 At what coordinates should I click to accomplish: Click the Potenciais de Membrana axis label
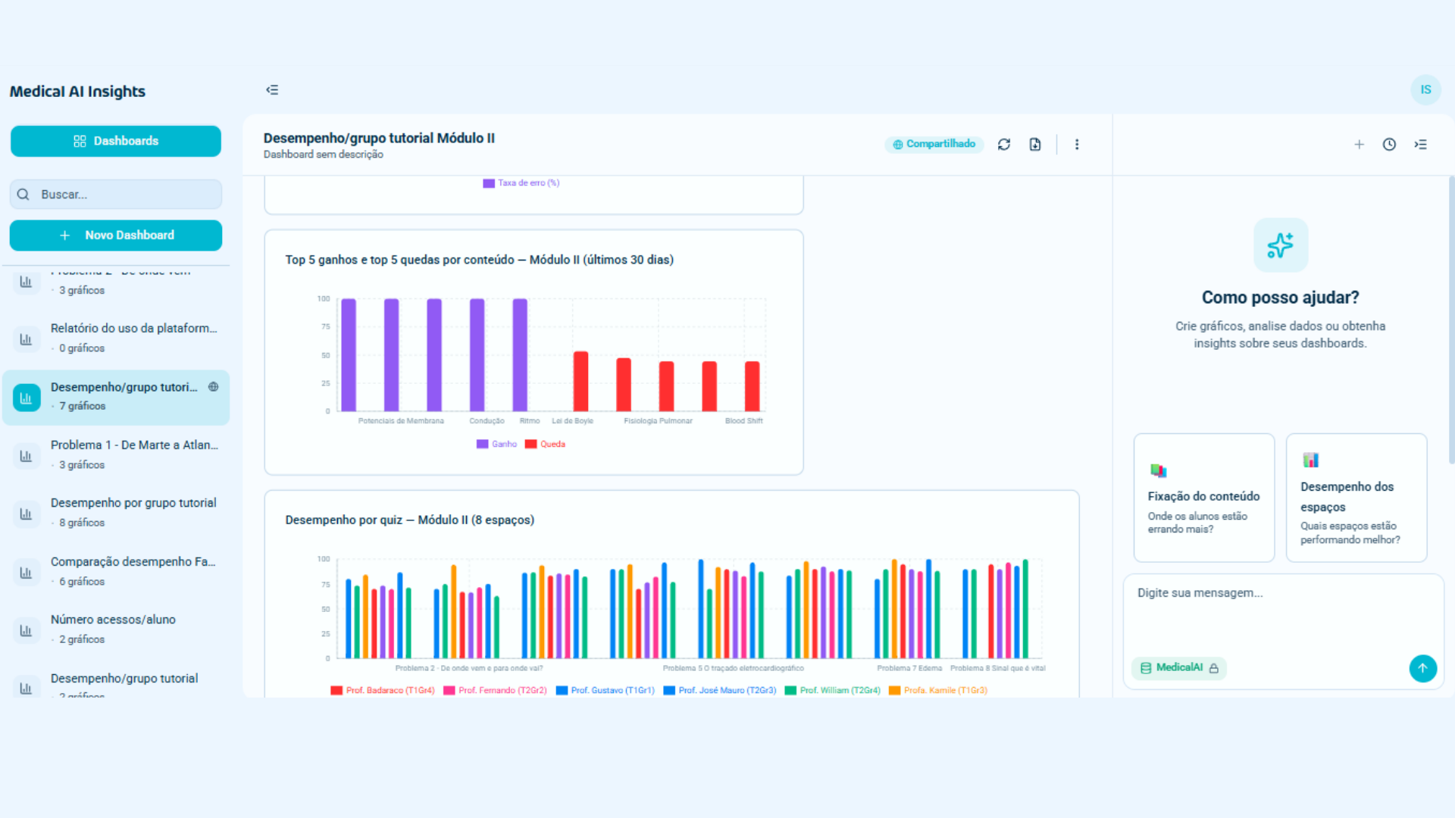(401, 421)
